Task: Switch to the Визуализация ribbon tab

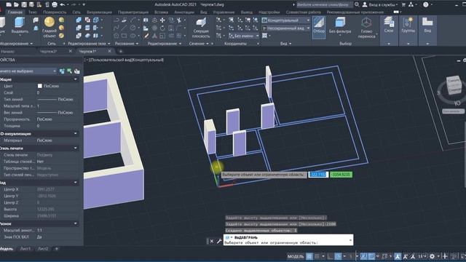Action: tap(99, 12)
